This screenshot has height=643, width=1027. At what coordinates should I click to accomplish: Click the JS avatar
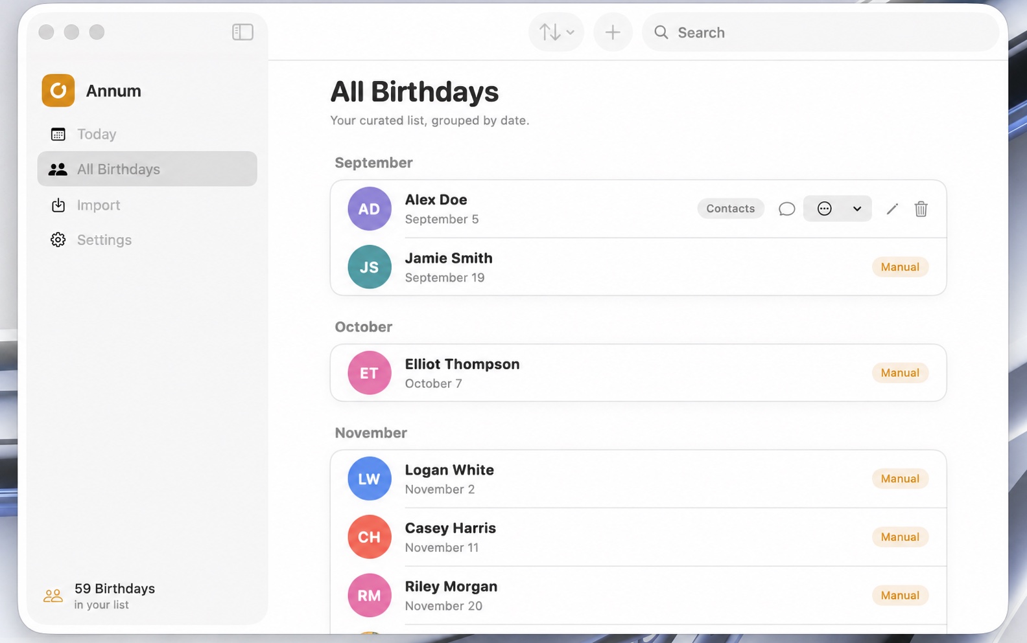click(370, 267)
